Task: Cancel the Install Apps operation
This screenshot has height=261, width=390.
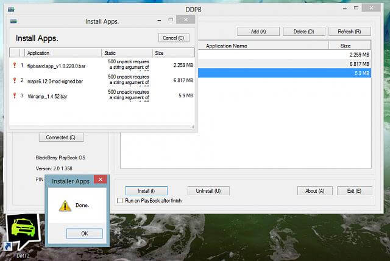Action: point(174,38)
